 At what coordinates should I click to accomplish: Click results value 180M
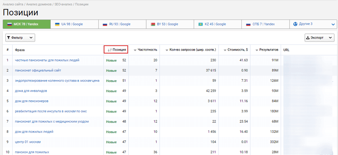[x=274, y=112]
